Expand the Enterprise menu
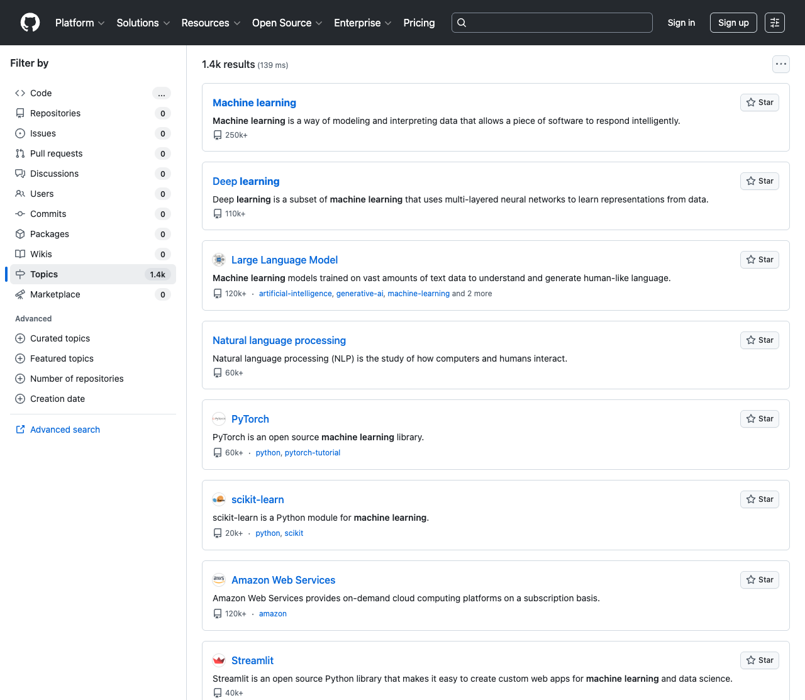Image resolution: width=805 pixels, height=700 pixels. [363, 23]
